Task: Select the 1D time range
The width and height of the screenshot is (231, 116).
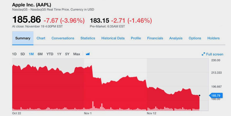Action: pyautogui.click(x=14, y=54)
